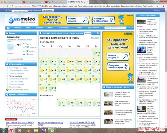Image resolution: width=167 pixels, height=133 pixels.
Task: Open the media player icon in taskbar
Action: tap(20, 130)
